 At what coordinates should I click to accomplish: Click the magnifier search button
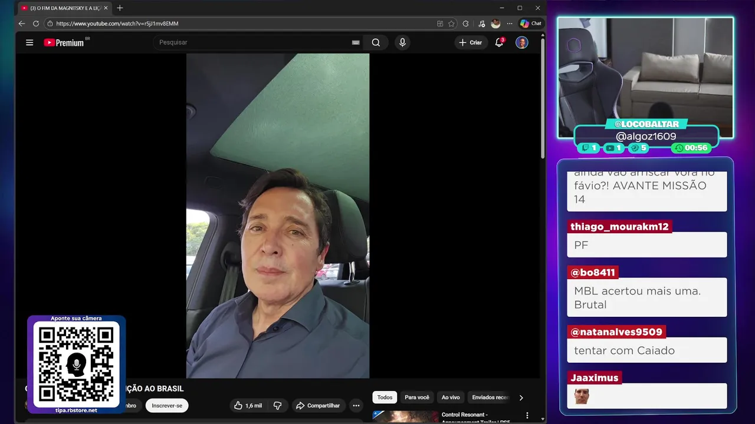376,42
